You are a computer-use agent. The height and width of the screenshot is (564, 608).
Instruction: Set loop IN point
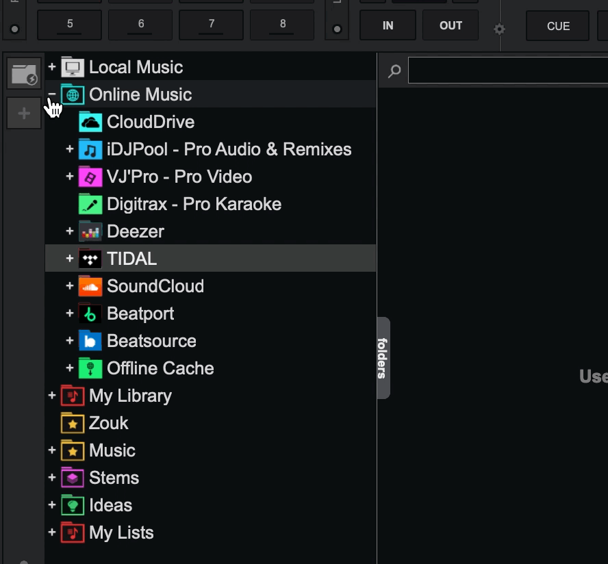click(388, 25)
